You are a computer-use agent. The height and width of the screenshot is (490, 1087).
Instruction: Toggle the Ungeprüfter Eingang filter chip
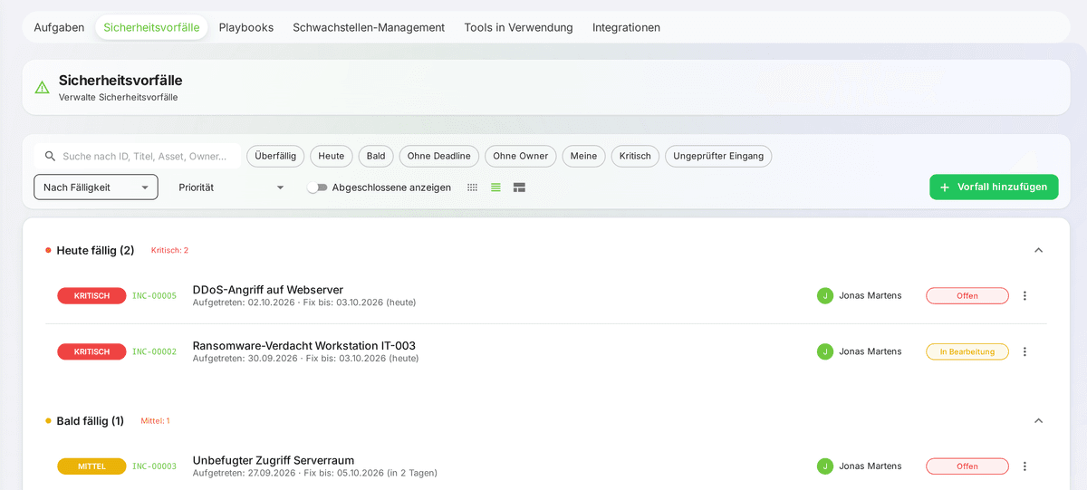click(718, 156)
